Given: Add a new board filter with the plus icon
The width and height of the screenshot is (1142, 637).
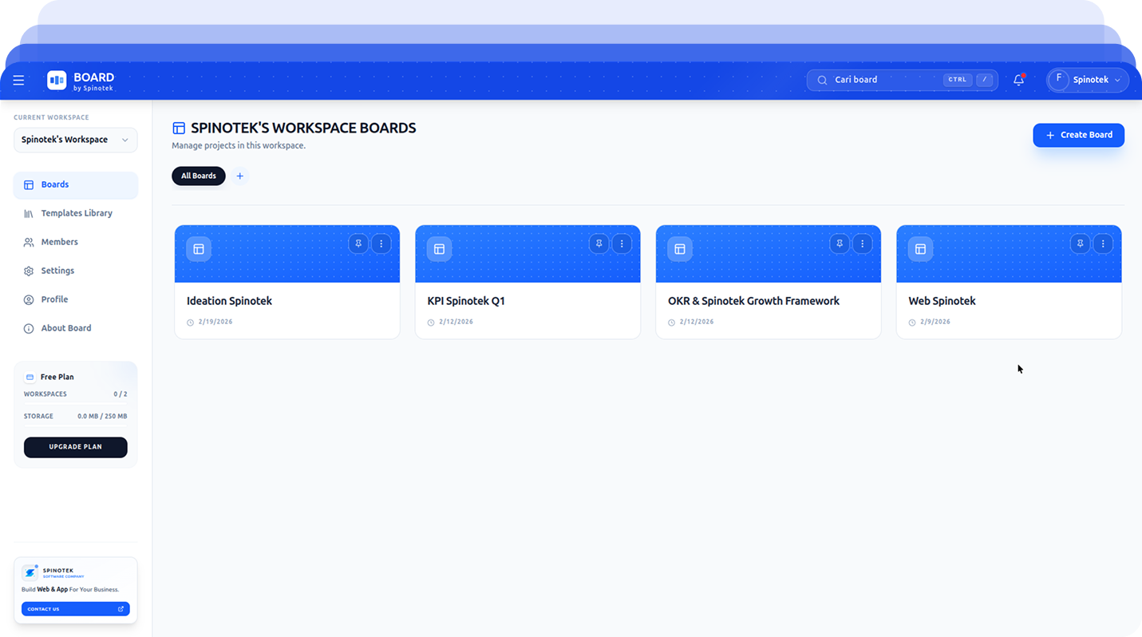Looking at the screenshot, I should click(240, 176).
